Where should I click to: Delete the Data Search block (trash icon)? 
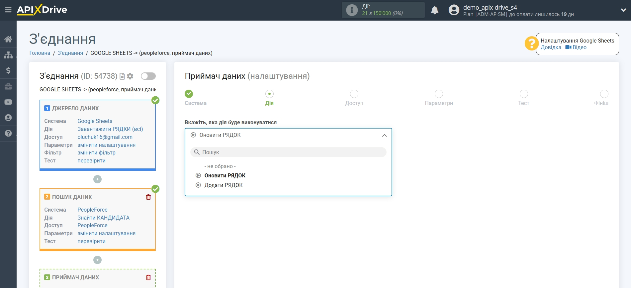(148, 197)
